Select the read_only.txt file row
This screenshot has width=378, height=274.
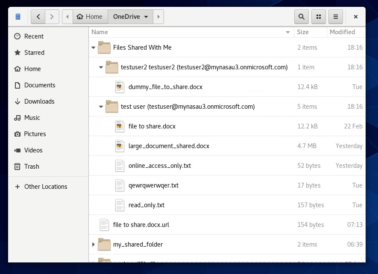(146, 205)
